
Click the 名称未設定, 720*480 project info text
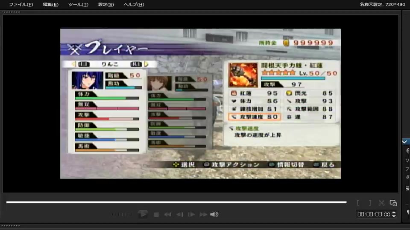382,4
